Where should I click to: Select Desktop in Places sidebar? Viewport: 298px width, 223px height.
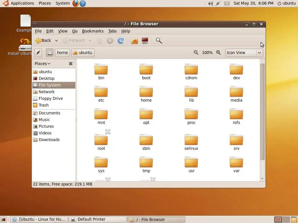54,78
